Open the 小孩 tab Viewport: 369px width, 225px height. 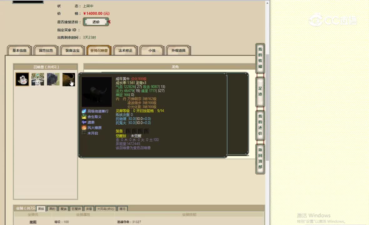coord(152,50)
